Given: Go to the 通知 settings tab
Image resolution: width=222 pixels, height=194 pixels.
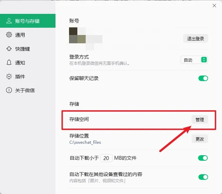Looking at the screenshot, I should 28,62.
